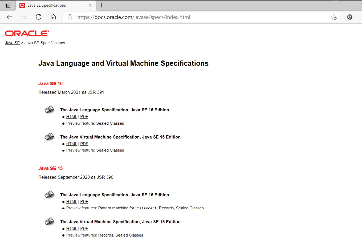
Task: Open the Java SE breadcrumb link
Action: [12, 43]
